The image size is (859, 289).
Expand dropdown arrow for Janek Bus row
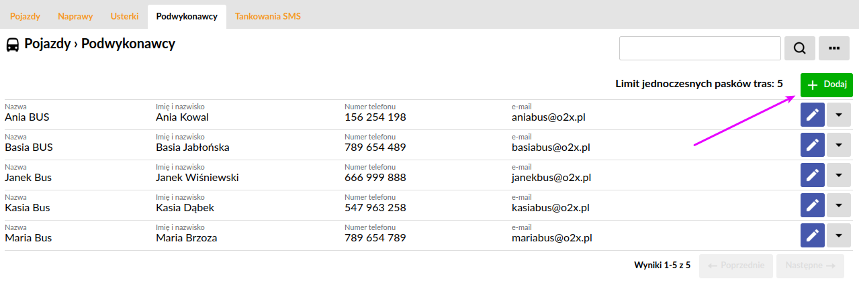[x=839, y=175]
